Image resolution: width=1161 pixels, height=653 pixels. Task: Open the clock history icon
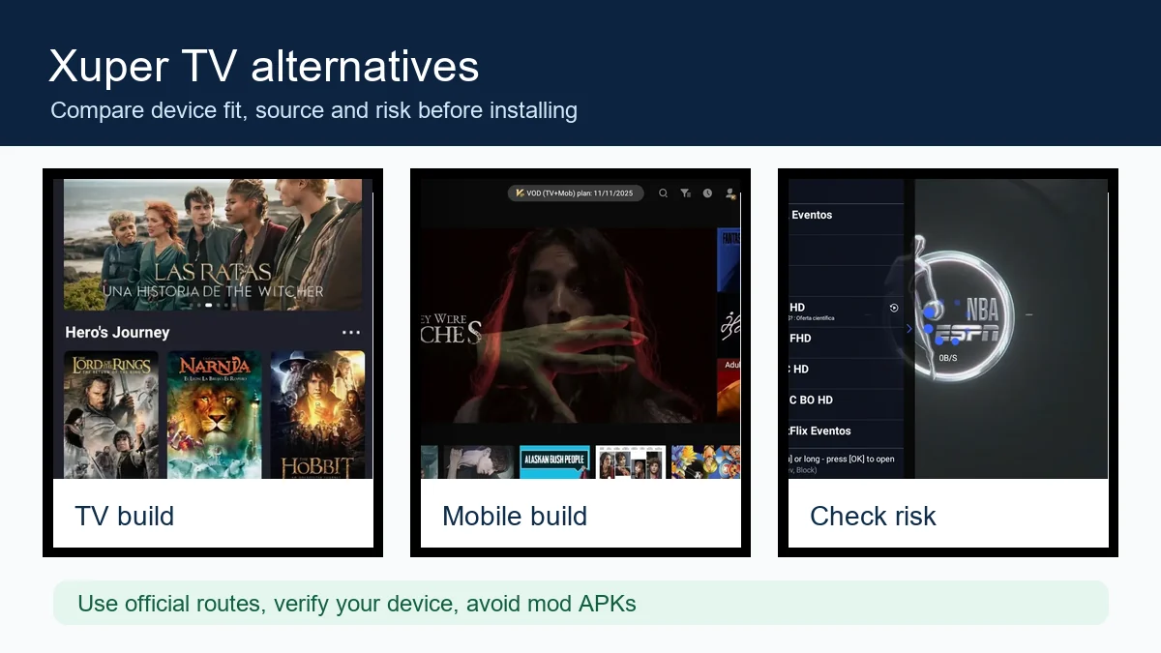(x=707, y=193)
